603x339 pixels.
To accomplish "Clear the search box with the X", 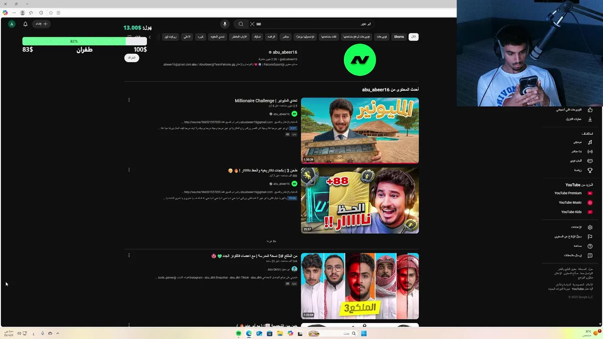I will [x=252, y=24].
